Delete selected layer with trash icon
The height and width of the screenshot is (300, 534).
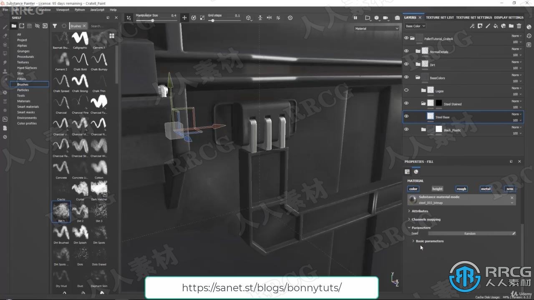tap(519, 26)
